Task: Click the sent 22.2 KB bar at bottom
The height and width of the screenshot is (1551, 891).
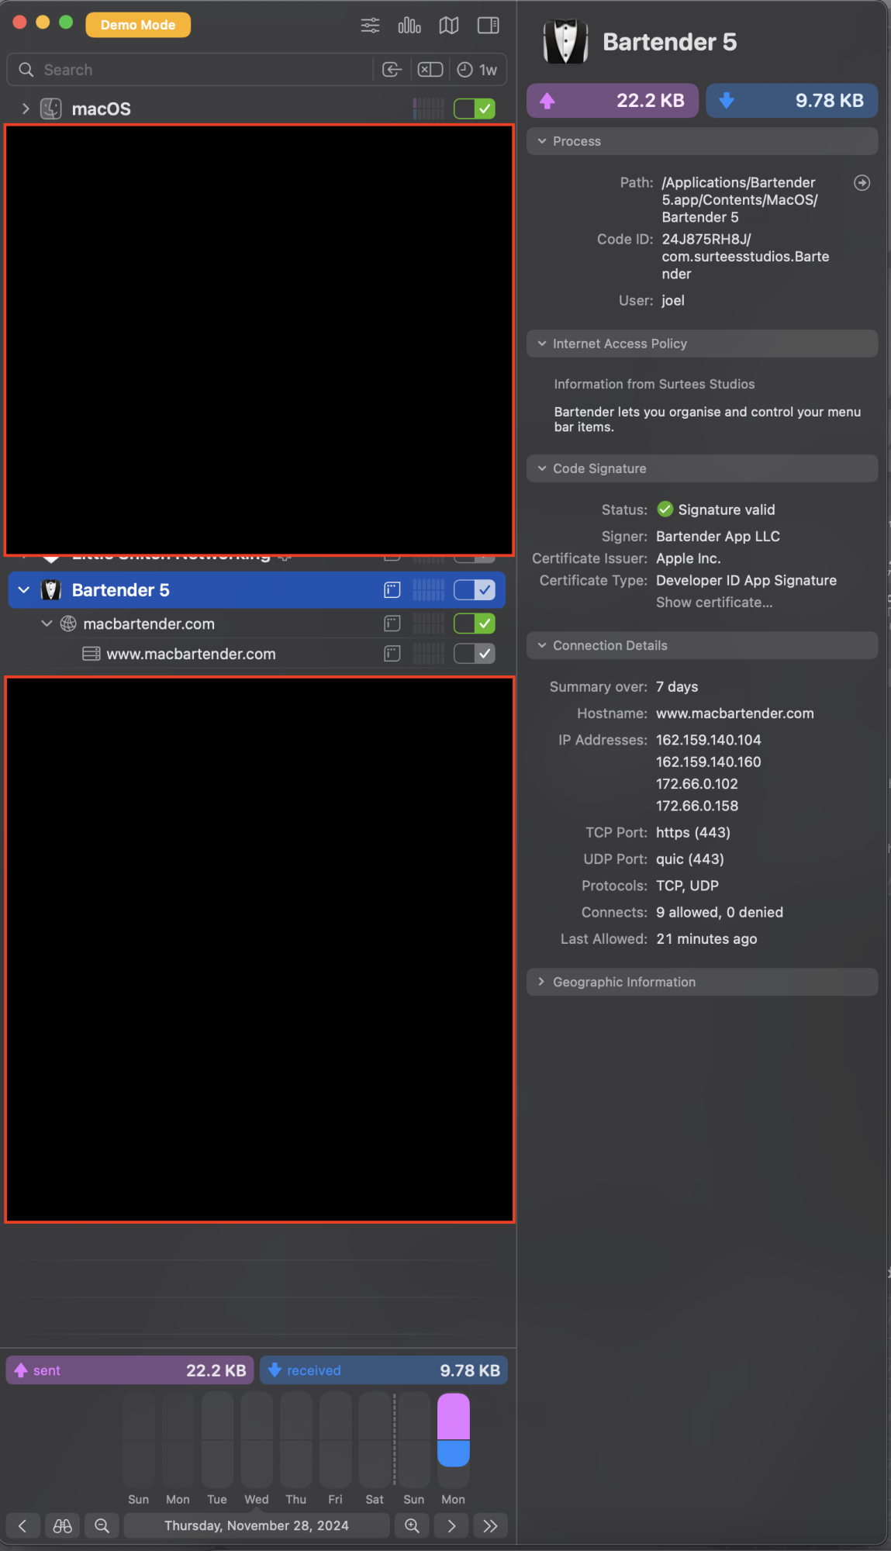Action: [130, 1370]
